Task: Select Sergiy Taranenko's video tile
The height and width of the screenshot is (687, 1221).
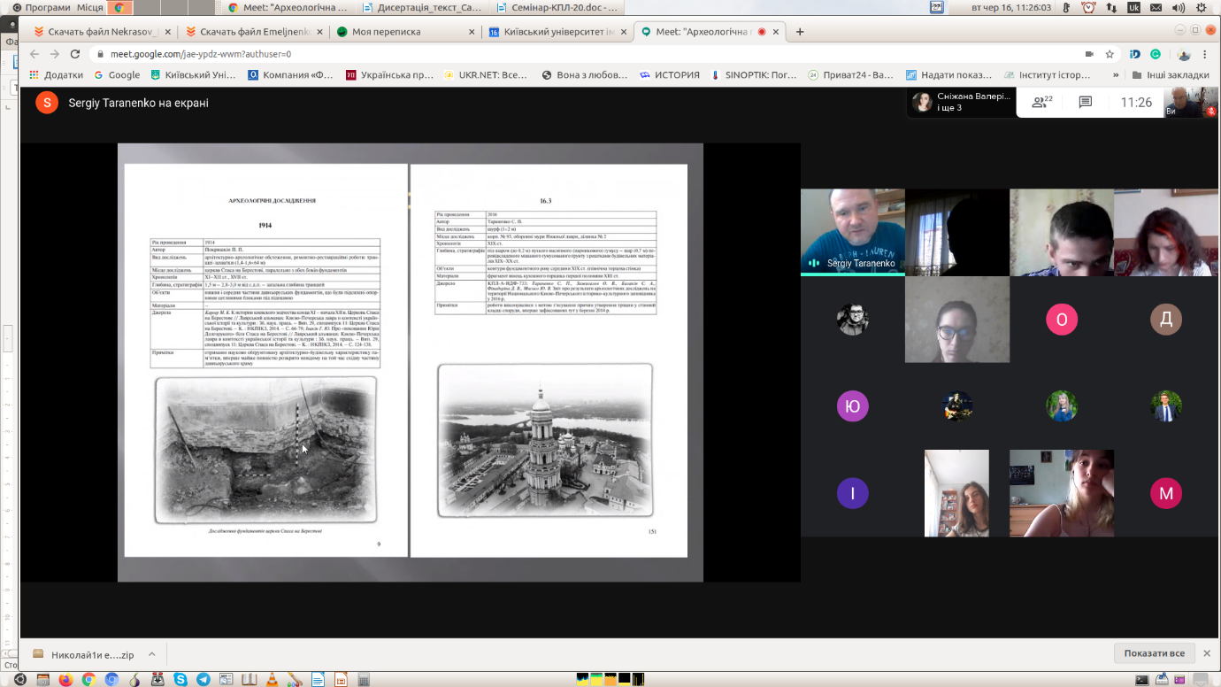Action: [852, 232]
